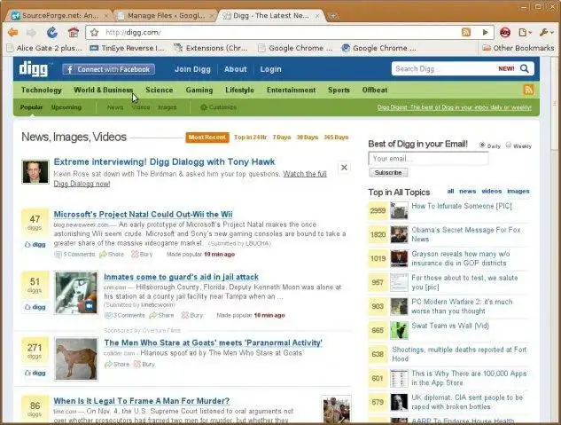Click the Go arrow in address bar

(485, 32)
